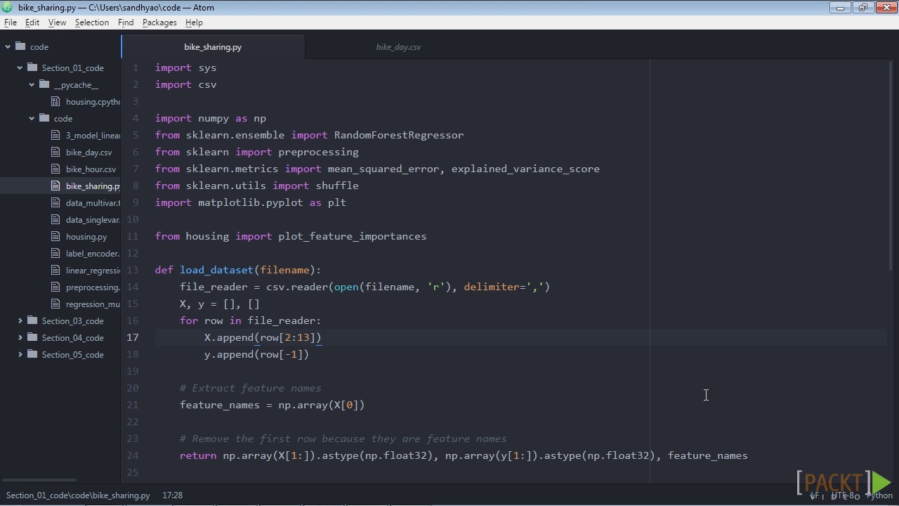899x506 pixels.
Task: Collapse the inner code folder arrow
Action: pos(32,119)
